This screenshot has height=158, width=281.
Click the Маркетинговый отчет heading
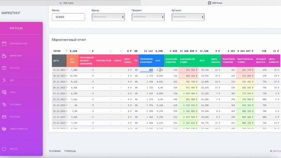[69, 40]
